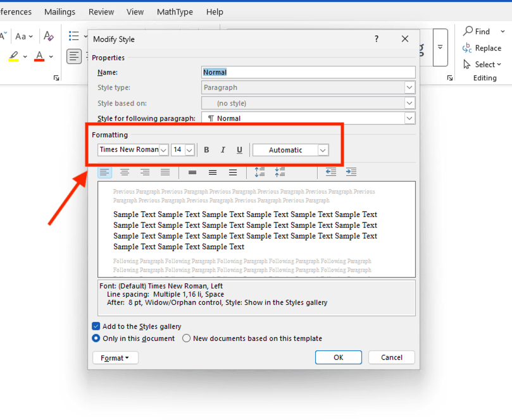The height and width of the screenshot is (420, 512).
Task: Toggle Underline in Modify Style formatting
Action: 239,150
